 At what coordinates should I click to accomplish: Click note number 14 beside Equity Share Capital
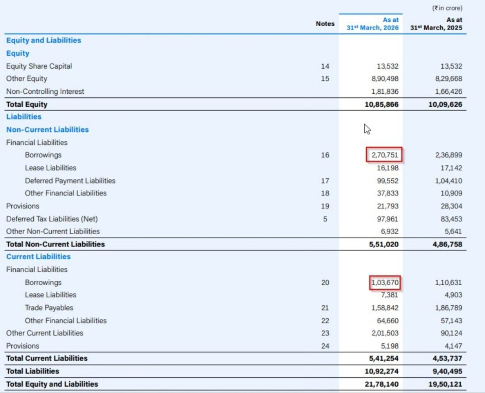325,66
